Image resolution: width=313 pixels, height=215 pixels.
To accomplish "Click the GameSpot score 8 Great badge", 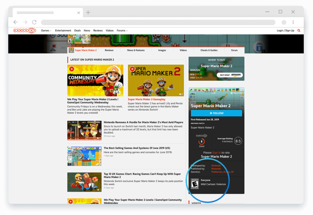I will click(x=202, y=142).
